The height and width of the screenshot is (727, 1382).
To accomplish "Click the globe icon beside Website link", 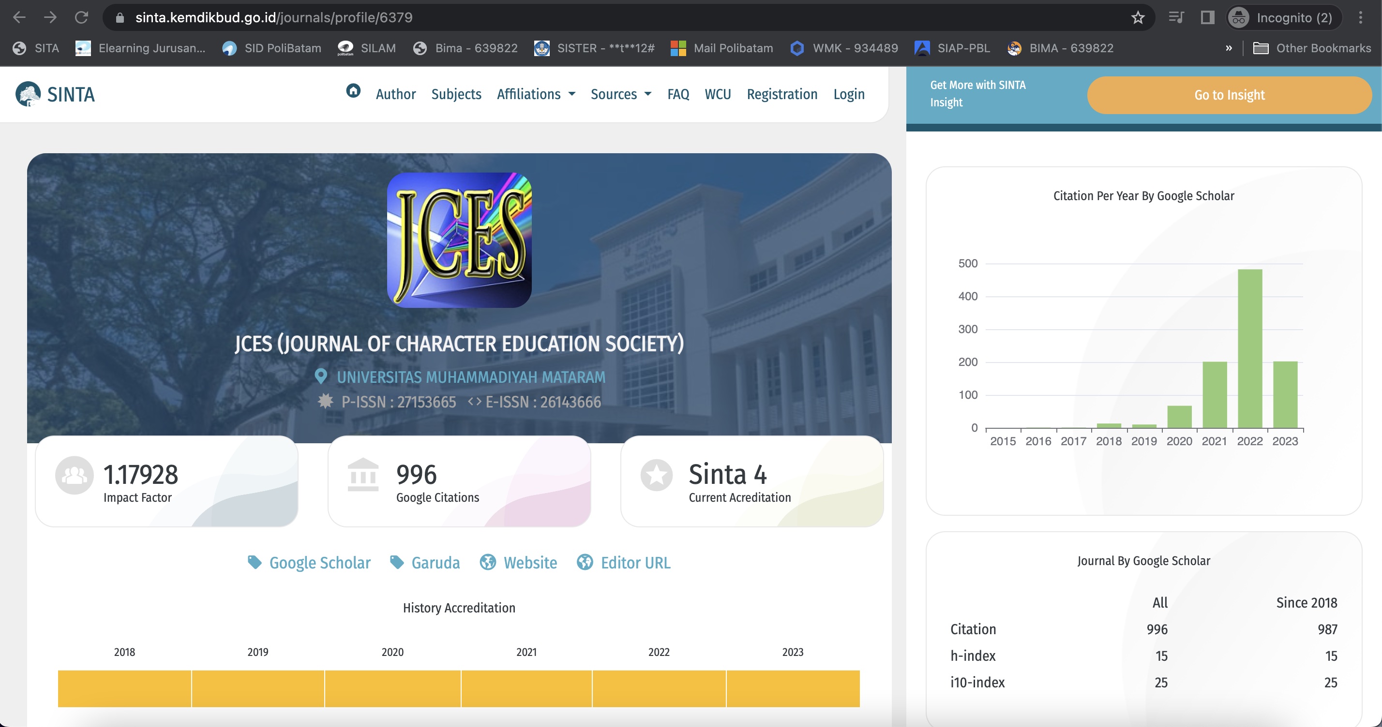I will coord(488,562).
